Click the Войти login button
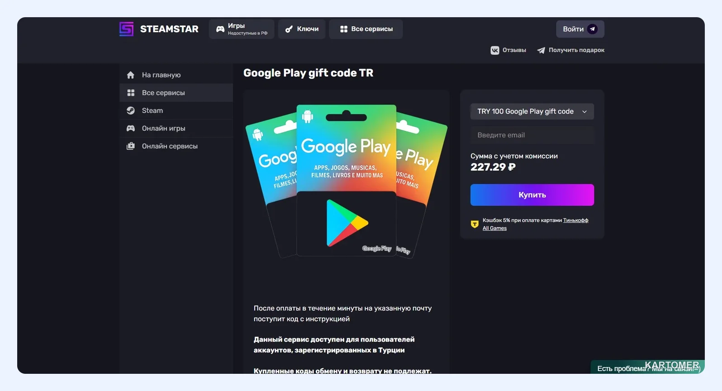This screenshot has height=391, width=722. click(x=580, y=29)
